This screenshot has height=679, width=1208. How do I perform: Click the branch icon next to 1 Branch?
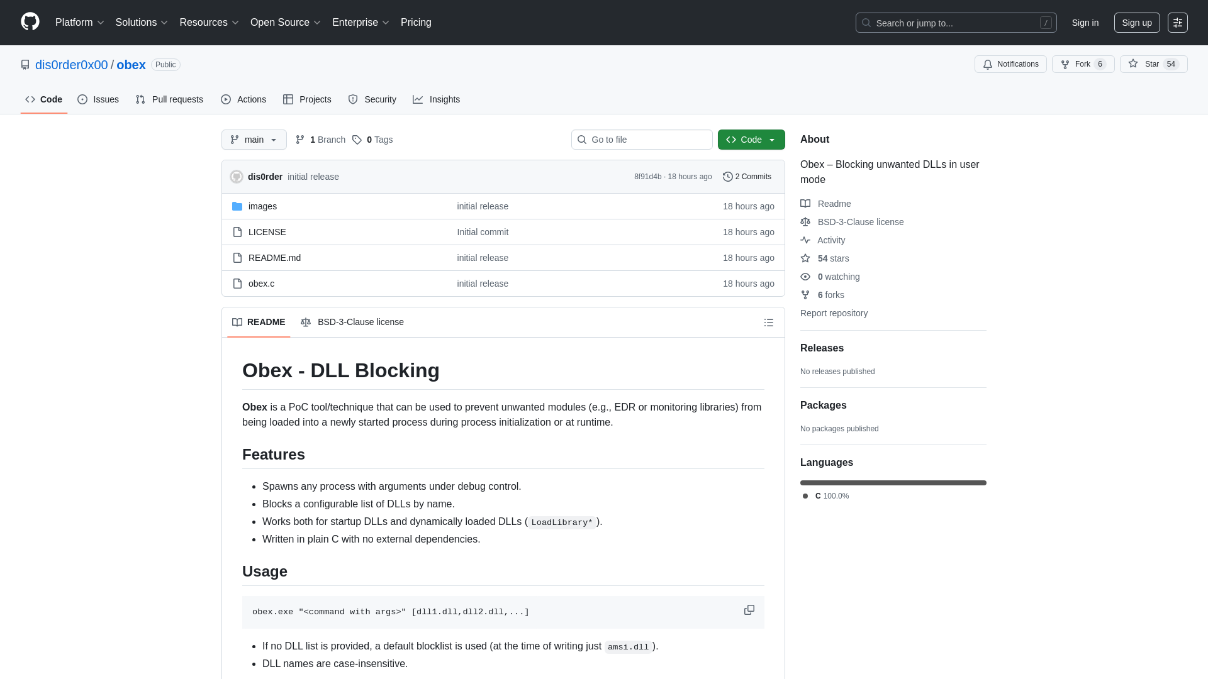tap(300, 140)
